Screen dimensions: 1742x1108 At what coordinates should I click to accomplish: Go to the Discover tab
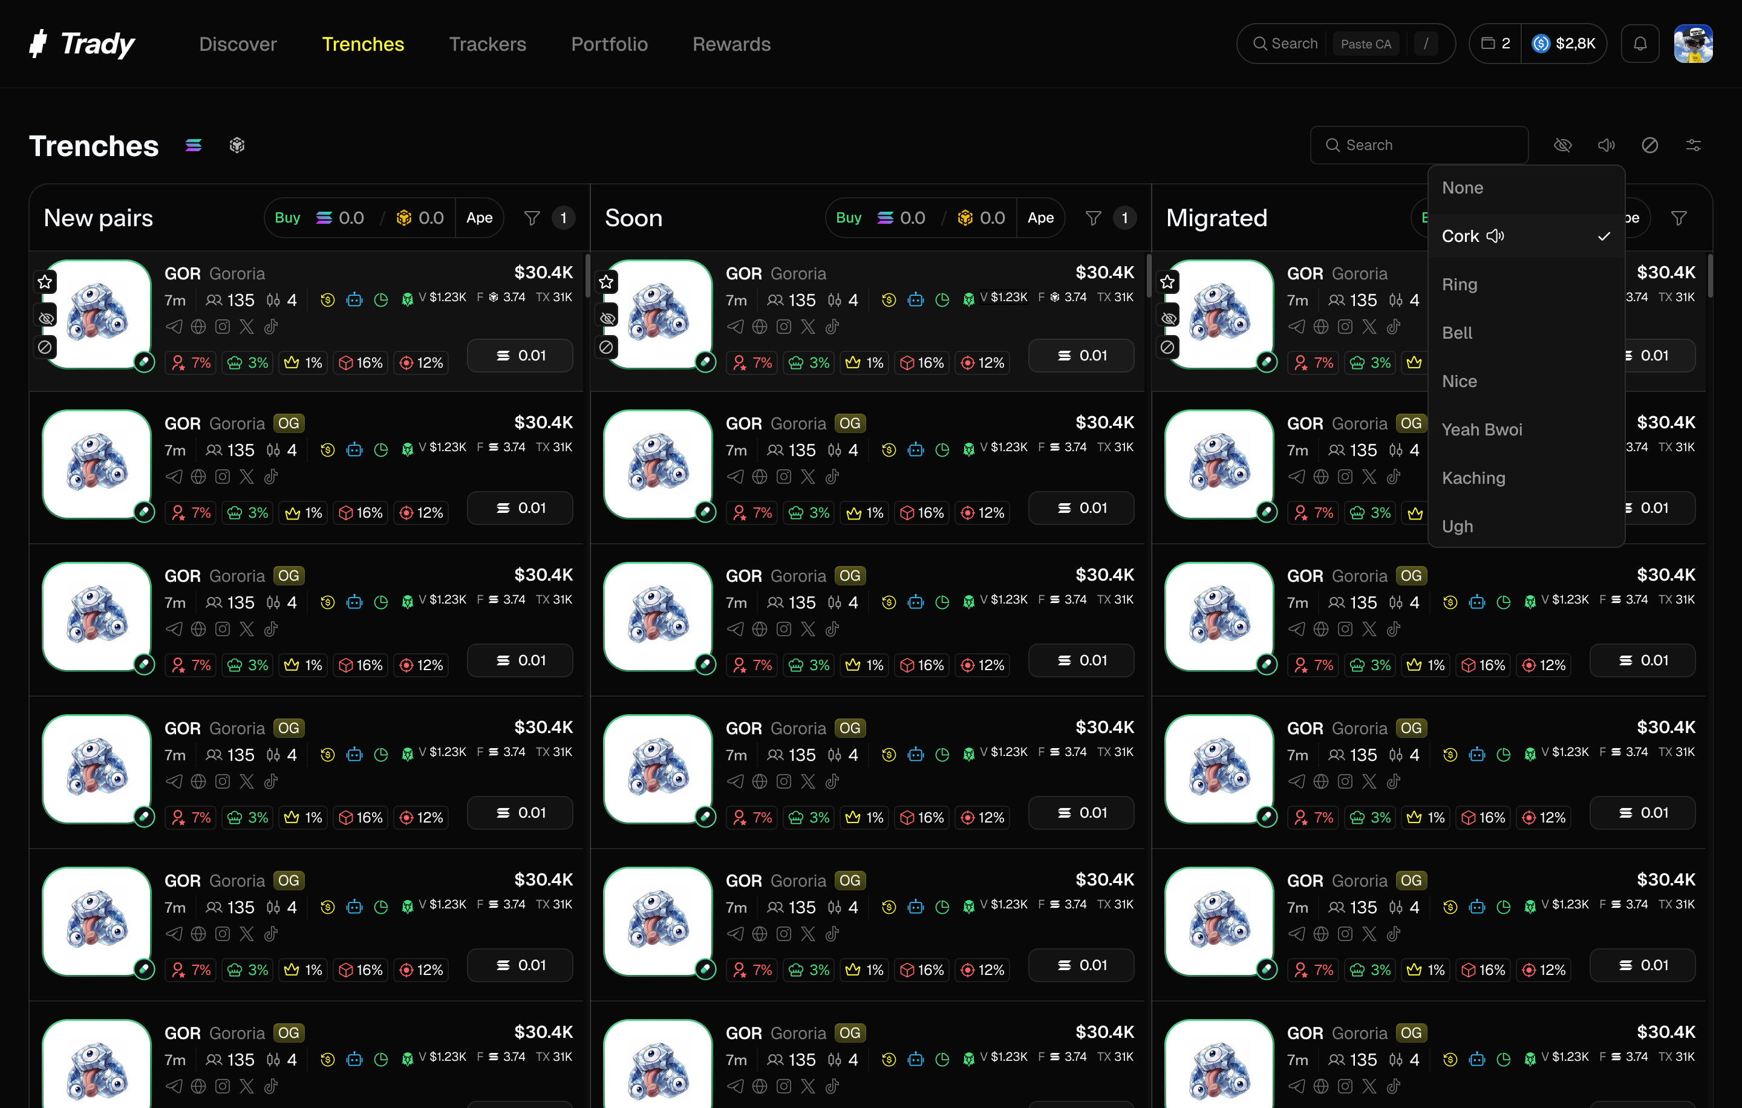(238, 44)
